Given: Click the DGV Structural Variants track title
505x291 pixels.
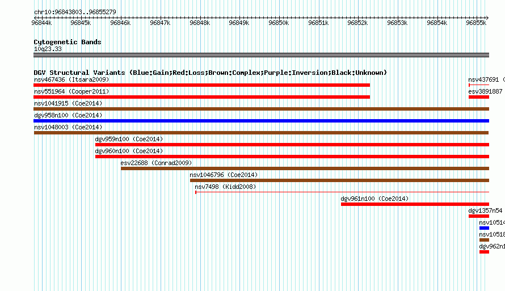Looking at the screenshot, I should pyautogui.click(x=210, y=73).
